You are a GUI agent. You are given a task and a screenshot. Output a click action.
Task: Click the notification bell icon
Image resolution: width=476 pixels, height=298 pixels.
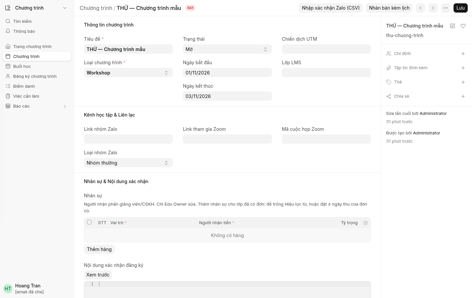(x=8, y=31)
